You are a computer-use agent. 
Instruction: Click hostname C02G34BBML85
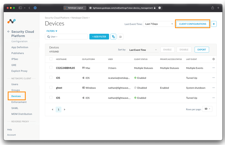pyautogui.click(x=66, y=68)
